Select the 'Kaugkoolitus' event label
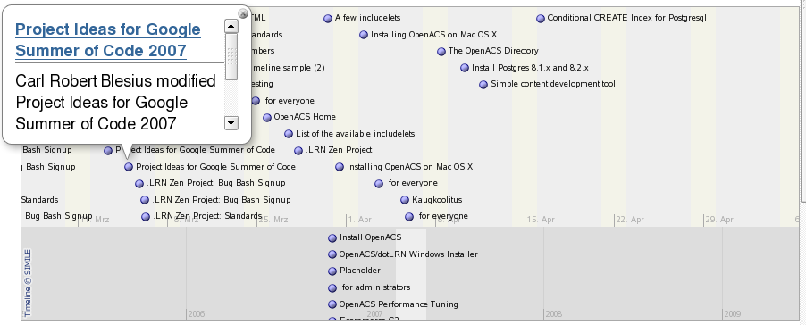Screen dimensions: 806x325 tap(437, 200)
